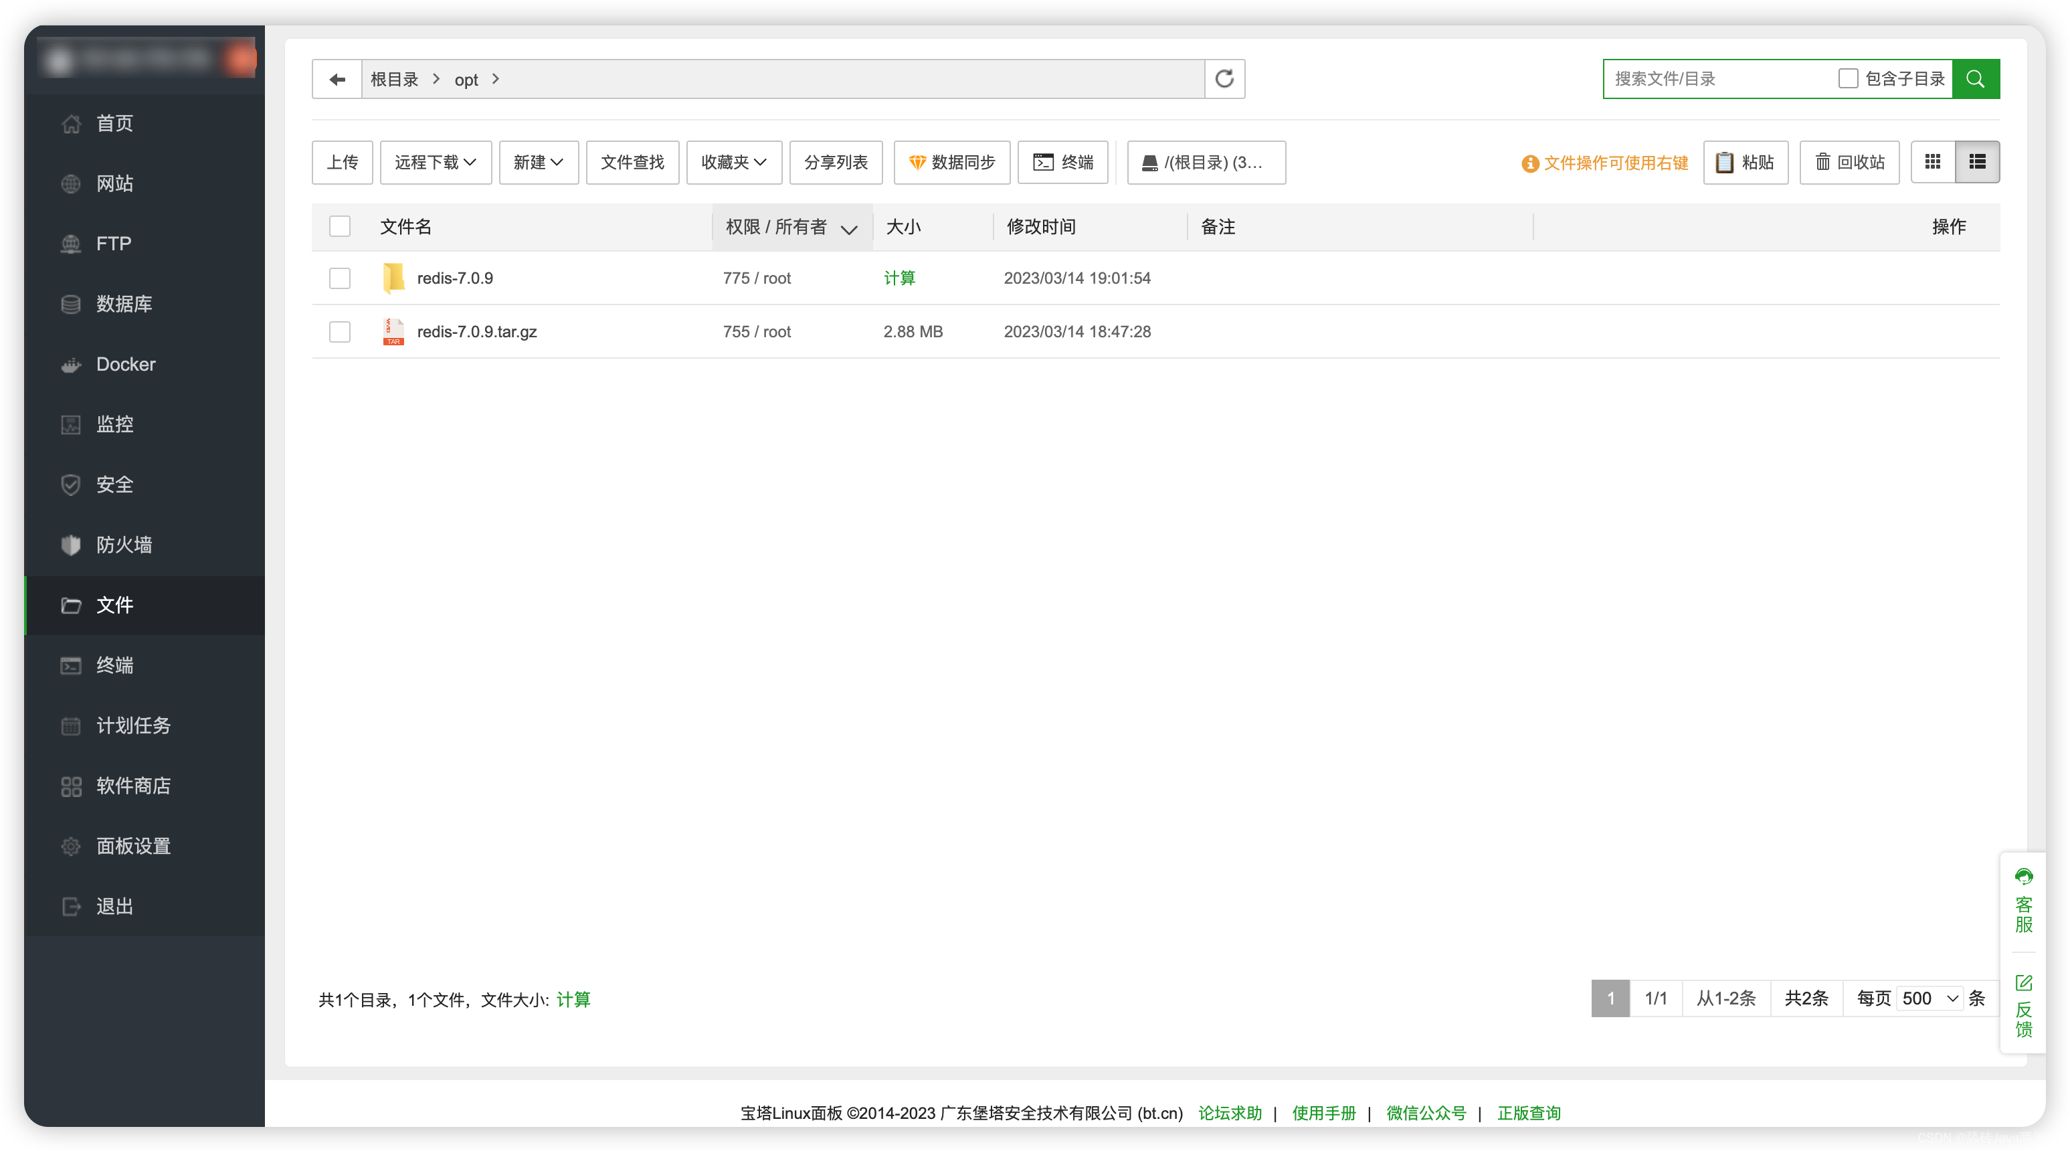The image size is (2070, 1151).
Task: Open 数据同步 data sync
Action: pyautogui.click(x=951, y=163)
